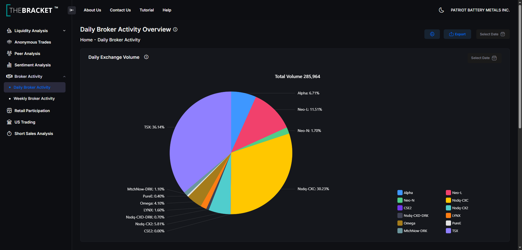
Task: Click the Sentiment Analysis bar chart icon
Action: pos(9,65)
